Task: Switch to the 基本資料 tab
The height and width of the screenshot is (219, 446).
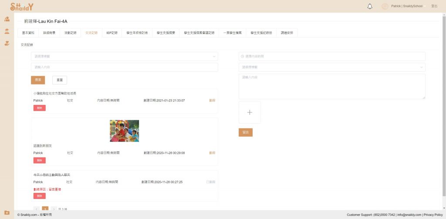Action: [28, 33]
